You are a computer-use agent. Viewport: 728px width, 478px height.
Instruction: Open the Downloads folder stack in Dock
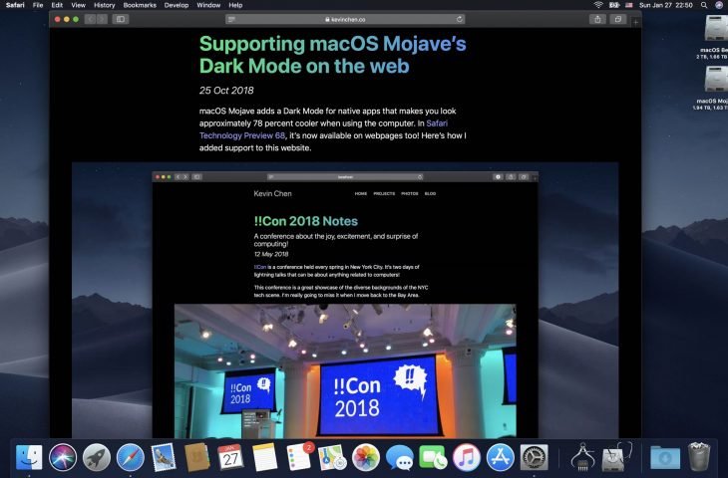665,458
